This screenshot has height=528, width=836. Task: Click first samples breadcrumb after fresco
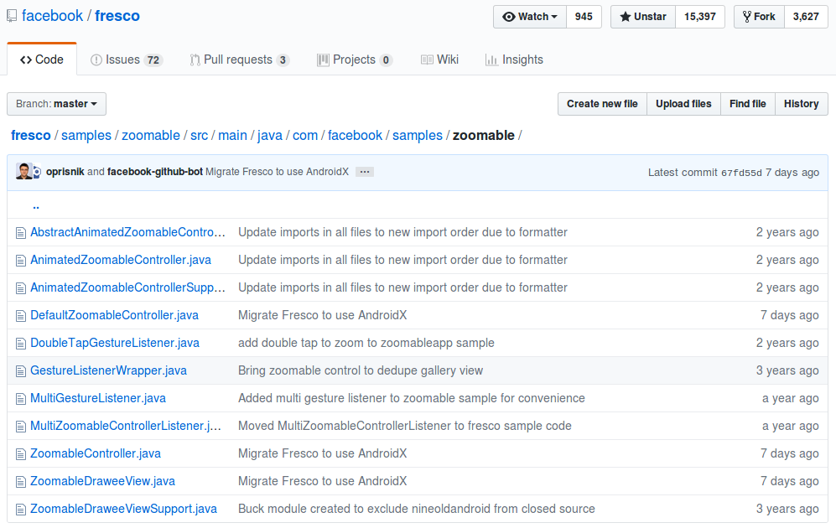pos(86,135)
